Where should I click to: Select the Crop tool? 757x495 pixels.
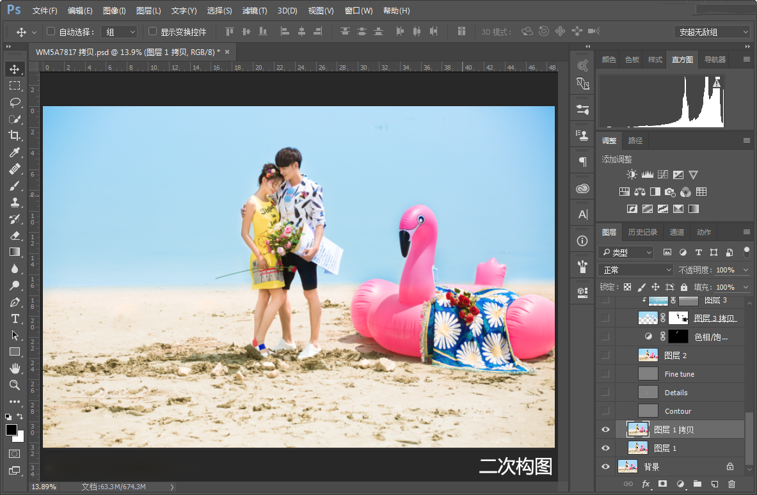click(15, 136)
